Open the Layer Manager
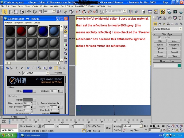Screen dimensions: 184x138 tap(143, 12)
